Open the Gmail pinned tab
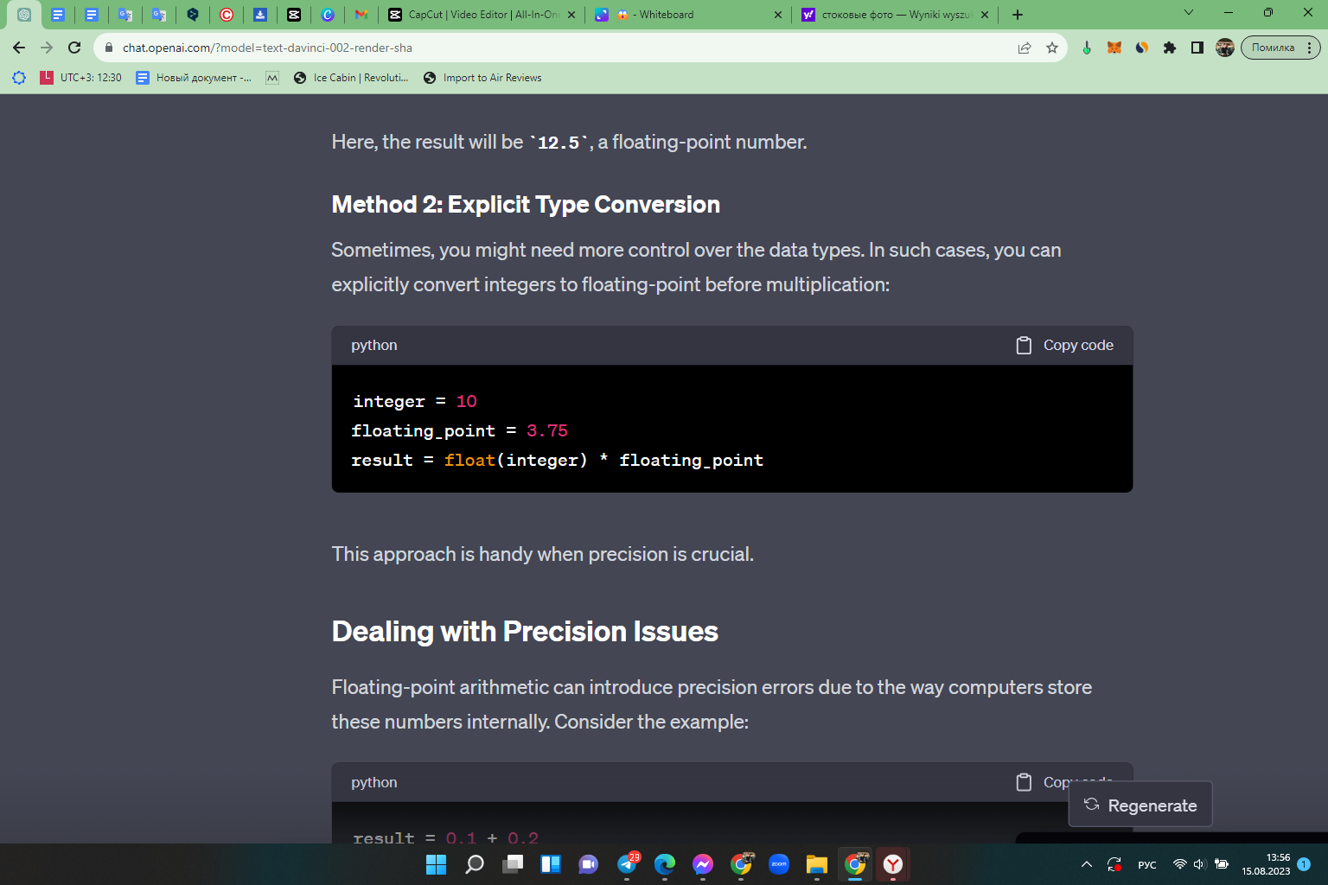Viewport: 1328px width, 885px height. click(361, 15)
